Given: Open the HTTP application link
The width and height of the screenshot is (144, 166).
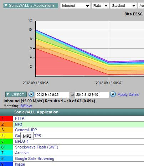Looking at the screenshot, I should [20, 118].
